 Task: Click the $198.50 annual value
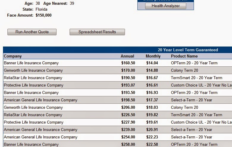(x=128, y=100)
